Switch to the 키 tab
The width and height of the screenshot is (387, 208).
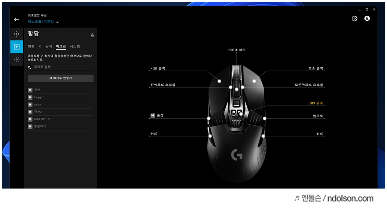(40, 46)
